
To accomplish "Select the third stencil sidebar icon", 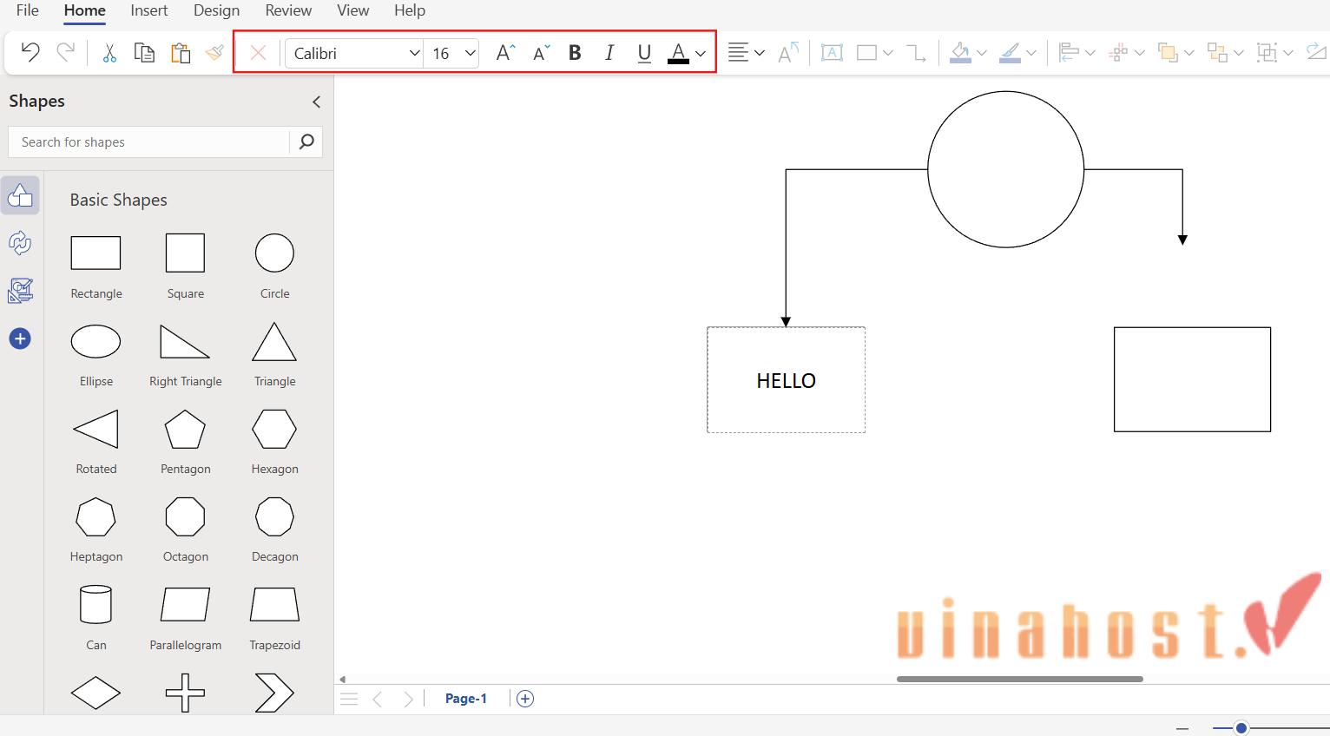I will tap(20, 291).
